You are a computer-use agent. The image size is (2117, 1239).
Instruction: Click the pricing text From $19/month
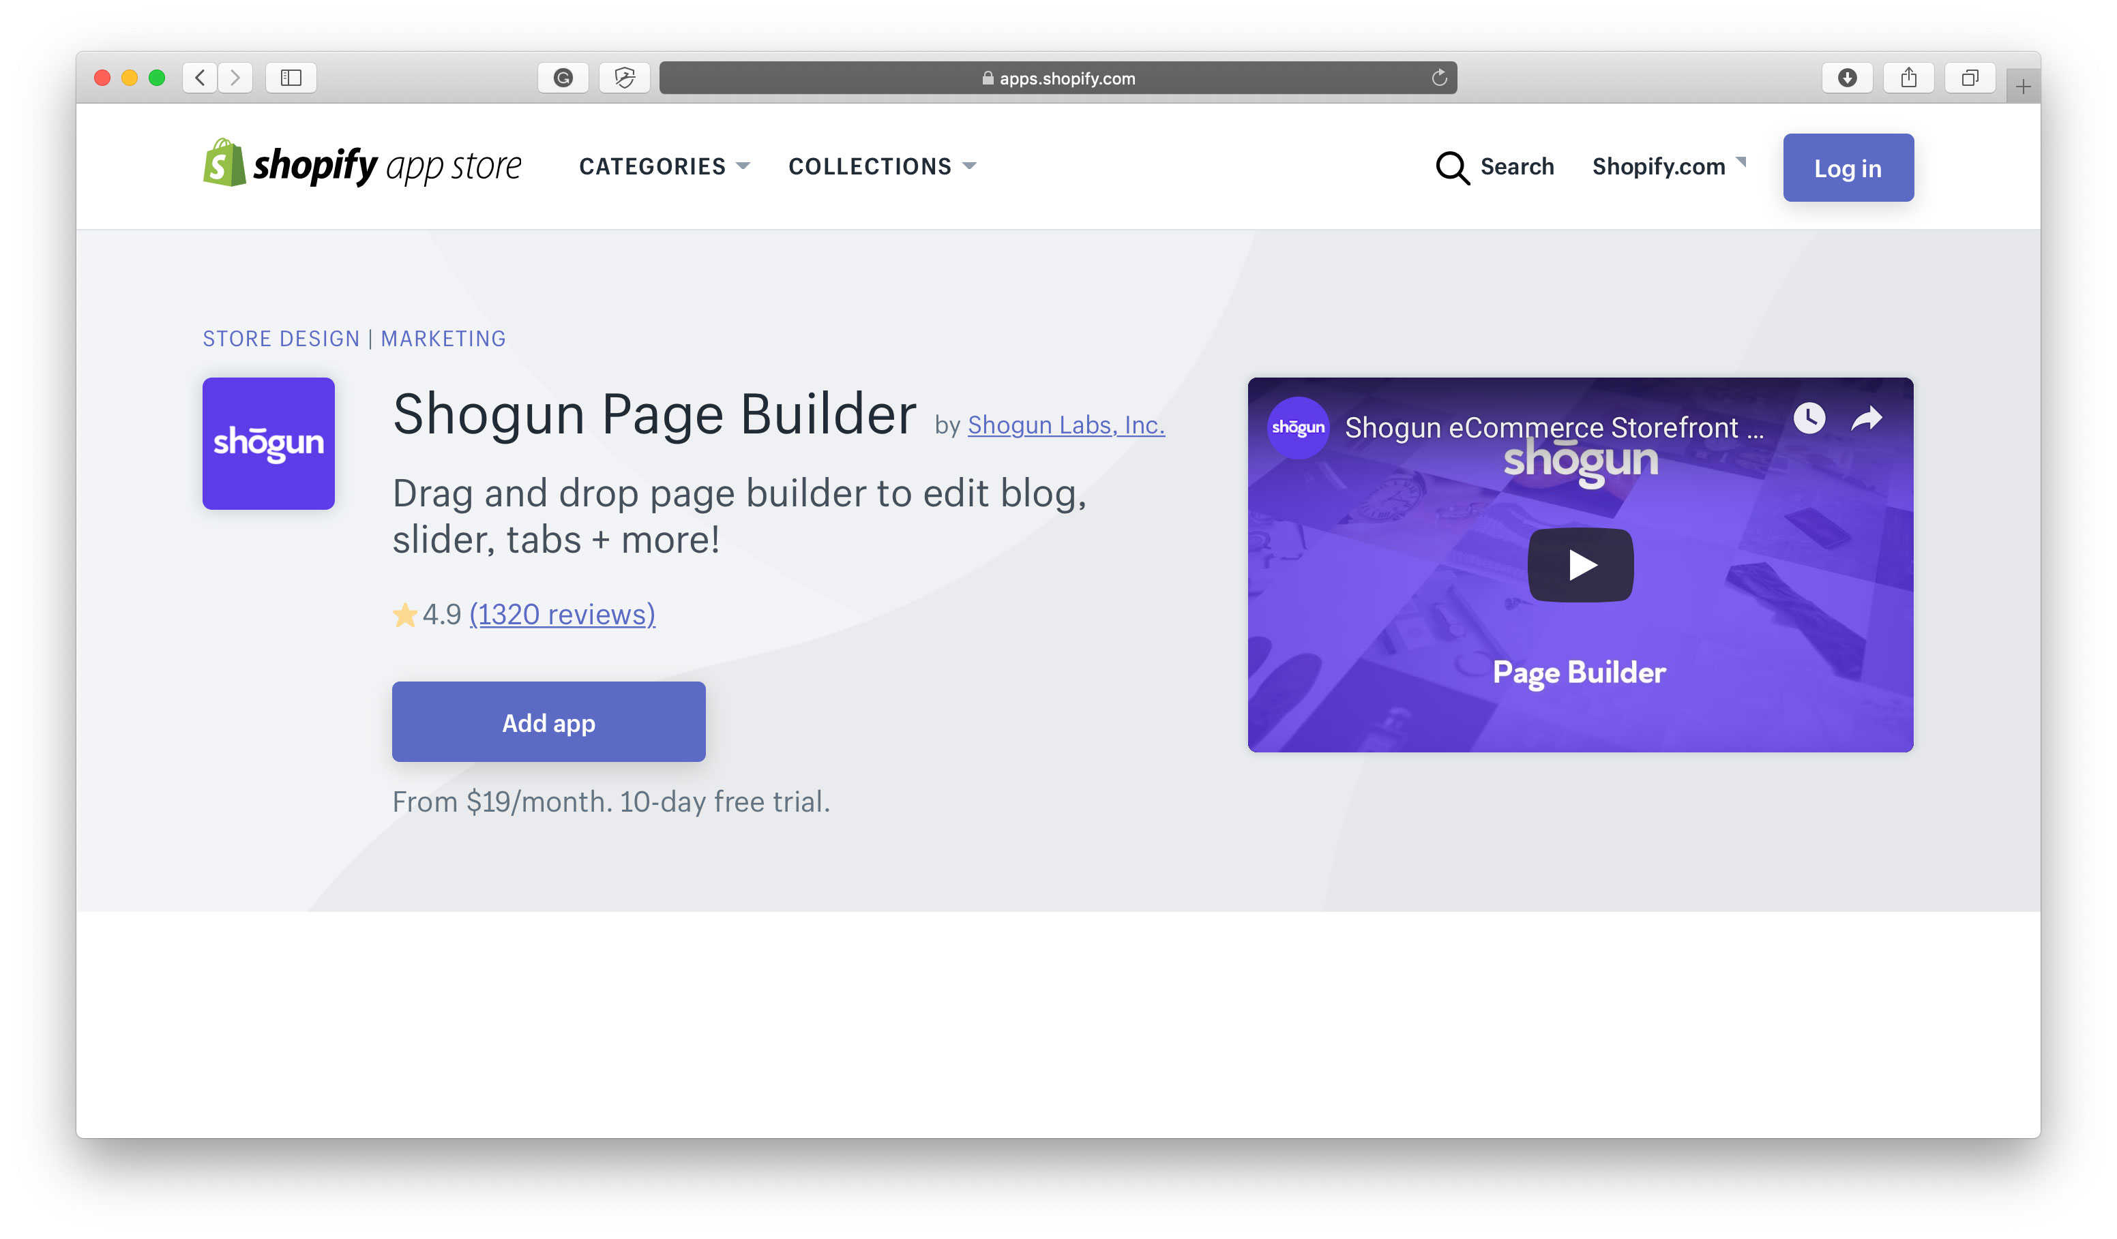(610, 801)
